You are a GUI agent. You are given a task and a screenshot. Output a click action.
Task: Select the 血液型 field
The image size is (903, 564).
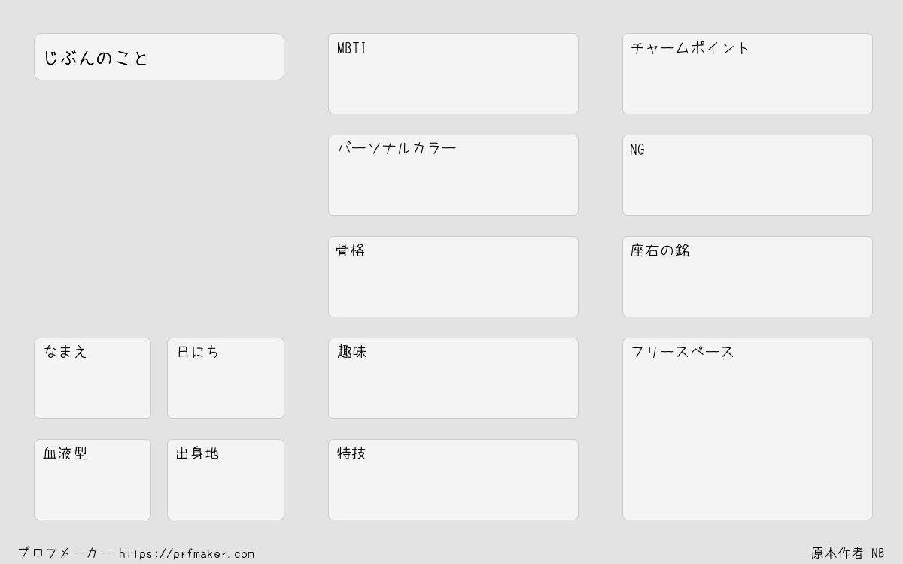point(93,480)
